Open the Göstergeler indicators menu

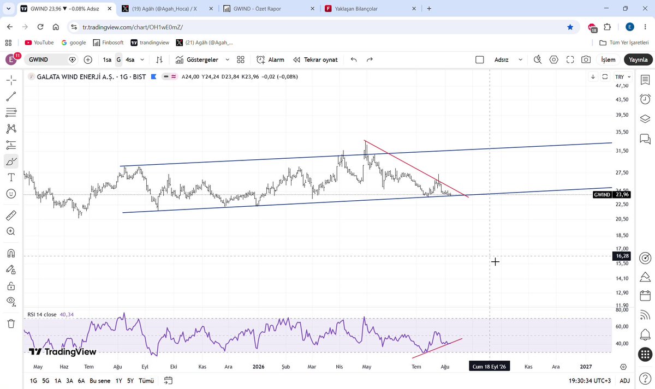203,59
